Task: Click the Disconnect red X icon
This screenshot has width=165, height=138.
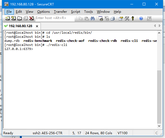Action: pos(32,18)
